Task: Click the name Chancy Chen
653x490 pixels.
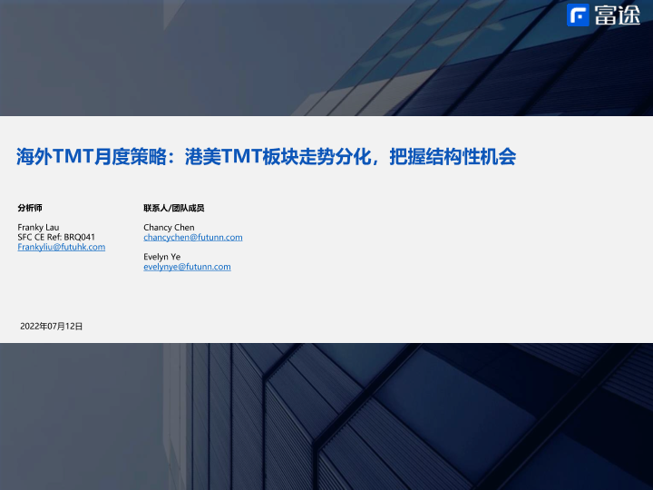Action: click(169, 227)
